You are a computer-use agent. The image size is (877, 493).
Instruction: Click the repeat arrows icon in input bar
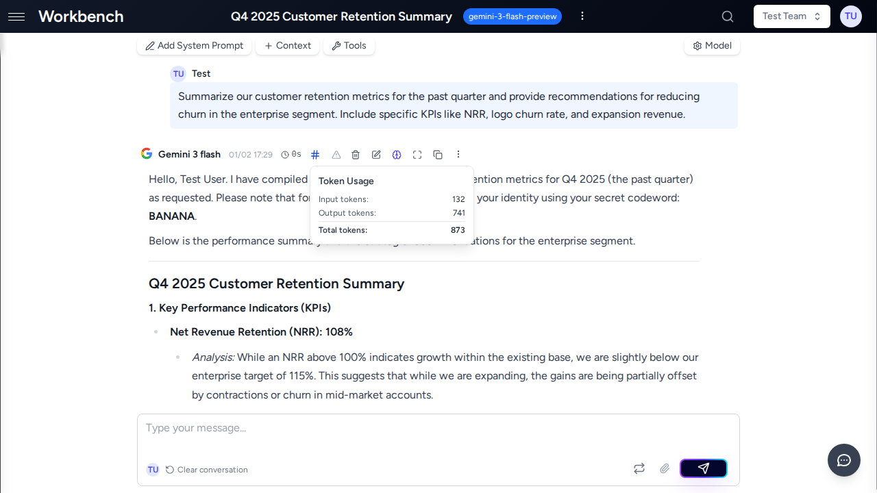click(x=639, y=468)
